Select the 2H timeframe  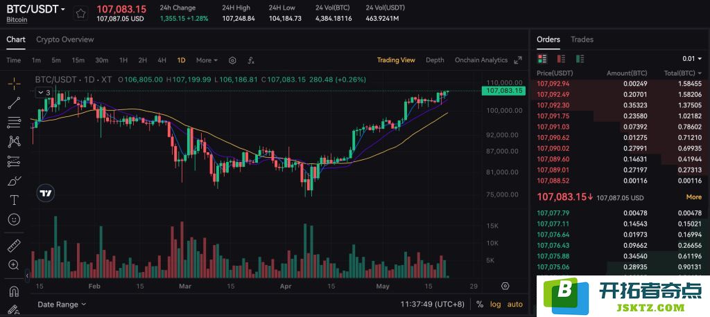pyautogui.click(x=142, y=60)
